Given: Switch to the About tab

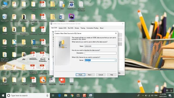Looking at the screenshot, I should [x=101, y=28].
